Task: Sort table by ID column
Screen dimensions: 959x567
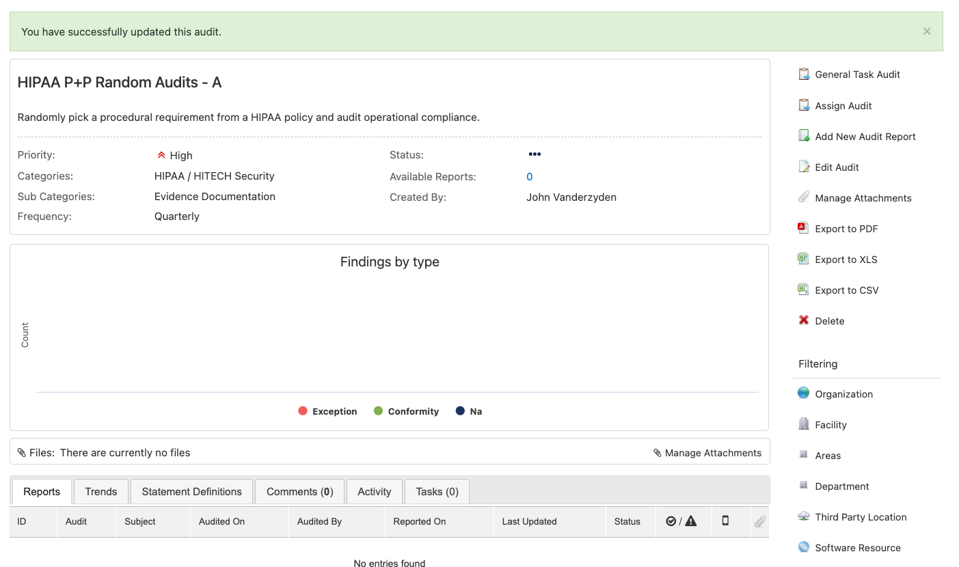Action: click(x=22, y=521)
